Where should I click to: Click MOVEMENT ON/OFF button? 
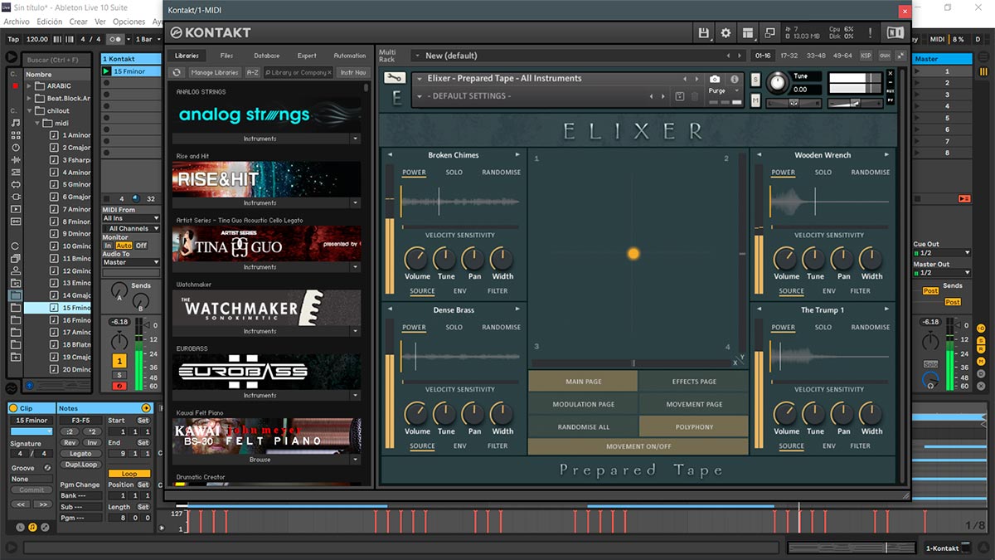point(638,446)
